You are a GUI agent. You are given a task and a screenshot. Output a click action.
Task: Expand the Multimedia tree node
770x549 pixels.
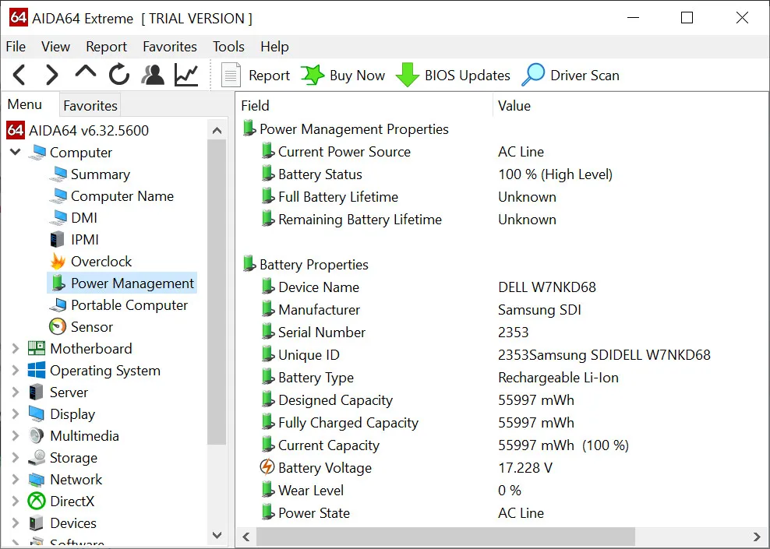[16, 435]
